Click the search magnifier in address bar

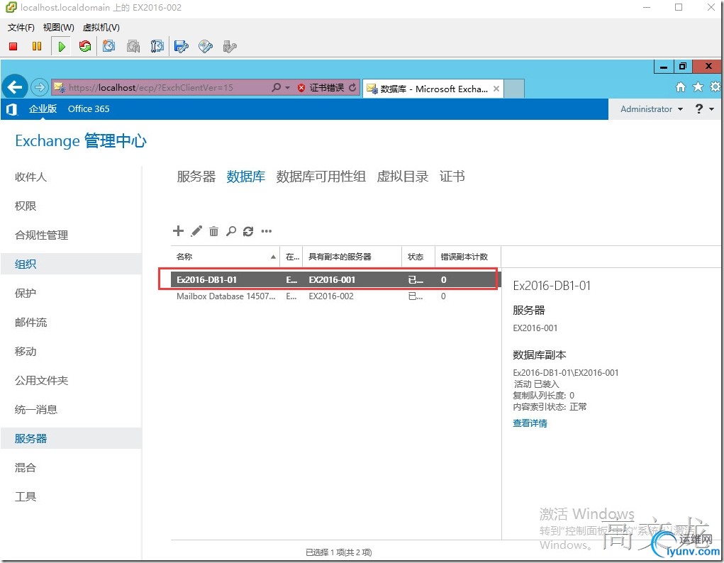pyautogui.click(x=276, y=87)
